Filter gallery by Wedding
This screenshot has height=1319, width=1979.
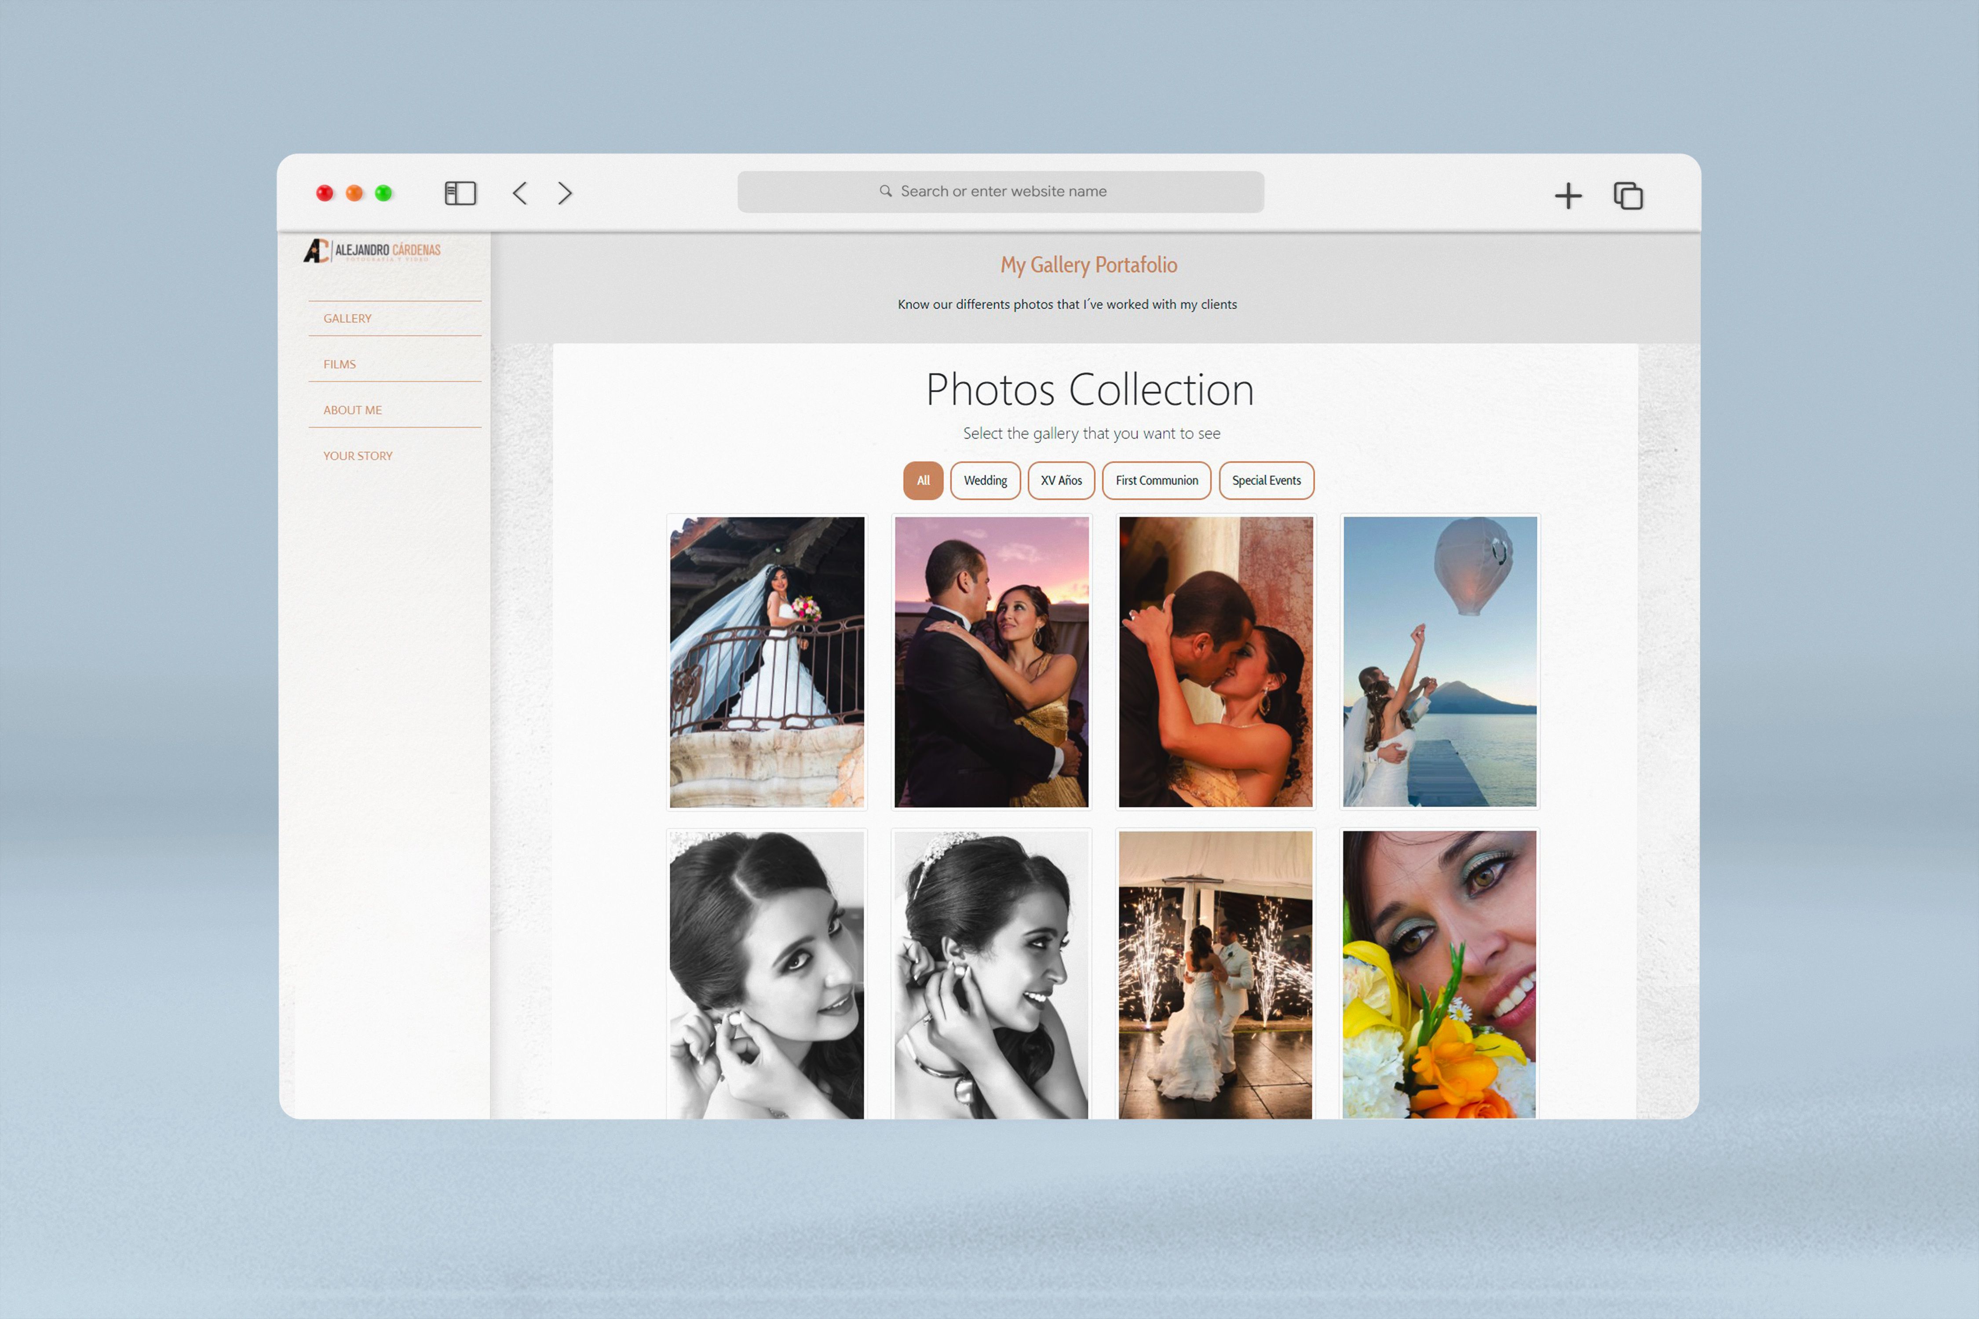point(985,480)
